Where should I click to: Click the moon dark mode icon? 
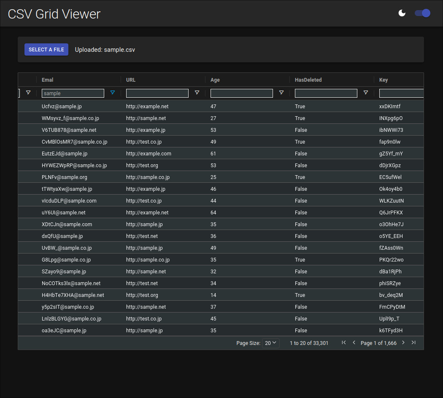click(402, 13)
